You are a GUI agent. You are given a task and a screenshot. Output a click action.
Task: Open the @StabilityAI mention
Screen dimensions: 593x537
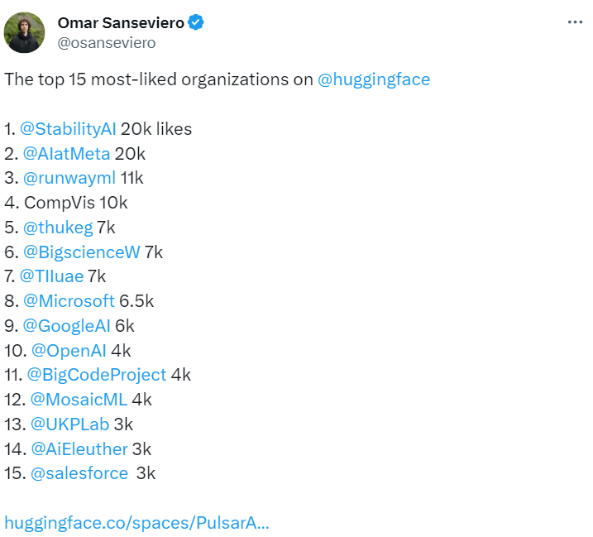point(68,129)
